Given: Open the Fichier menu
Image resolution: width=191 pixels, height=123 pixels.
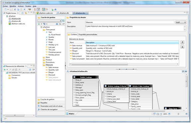Looking at the screenshot, I should [5, 6].
